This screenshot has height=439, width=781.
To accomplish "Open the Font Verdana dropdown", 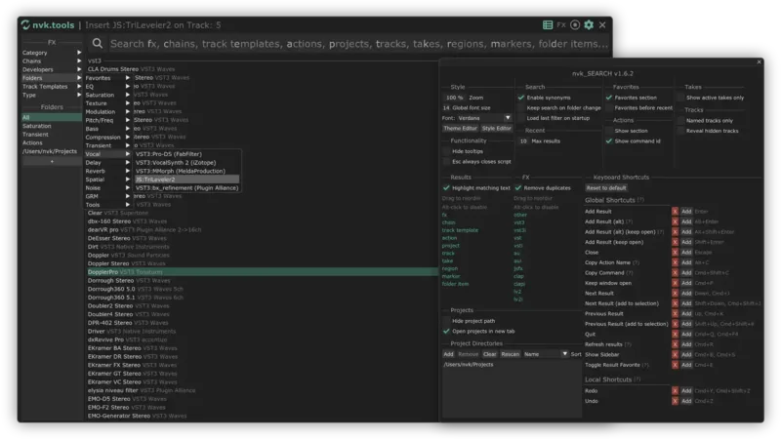I will click(484, 118).
